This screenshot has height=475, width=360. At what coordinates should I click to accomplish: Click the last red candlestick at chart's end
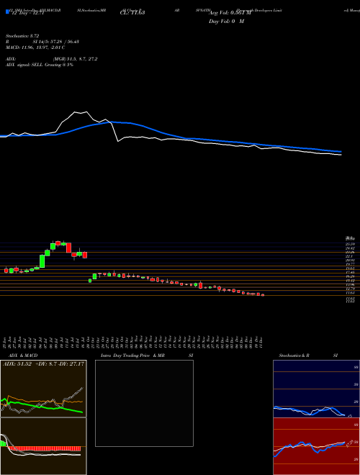[263, 295]
